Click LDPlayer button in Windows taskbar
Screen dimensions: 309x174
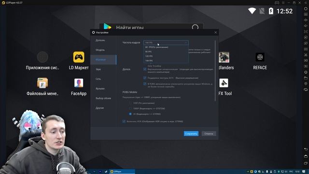click(x=122, y=172)
